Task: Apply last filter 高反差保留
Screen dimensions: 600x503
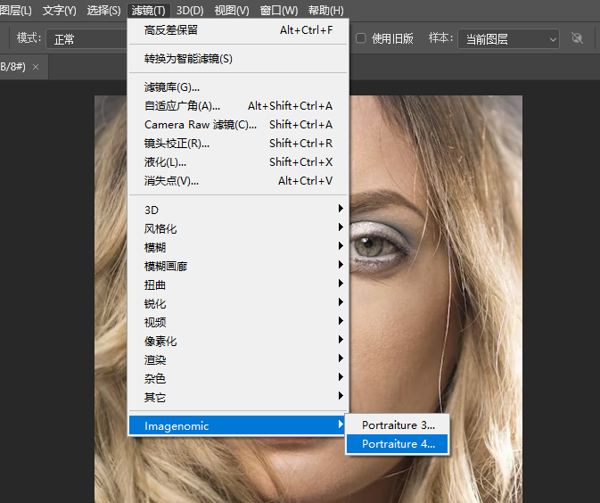Action: [x=171, y=30]
